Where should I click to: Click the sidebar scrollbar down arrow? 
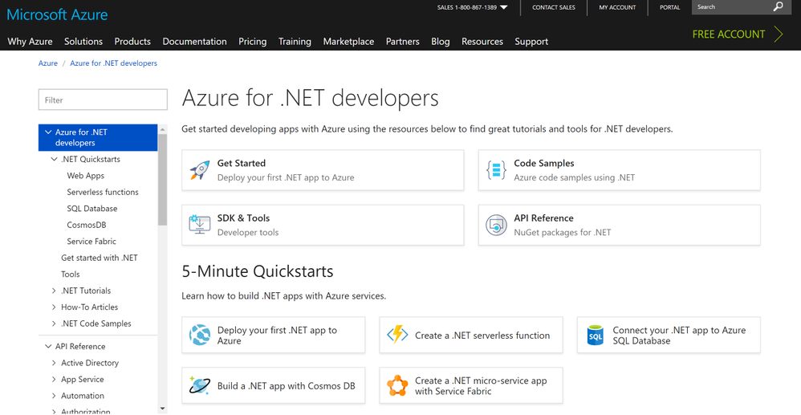tap(162, 409)
